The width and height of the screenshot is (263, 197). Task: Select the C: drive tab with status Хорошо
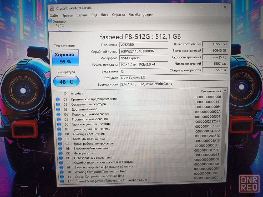click(x=59, y=25)
